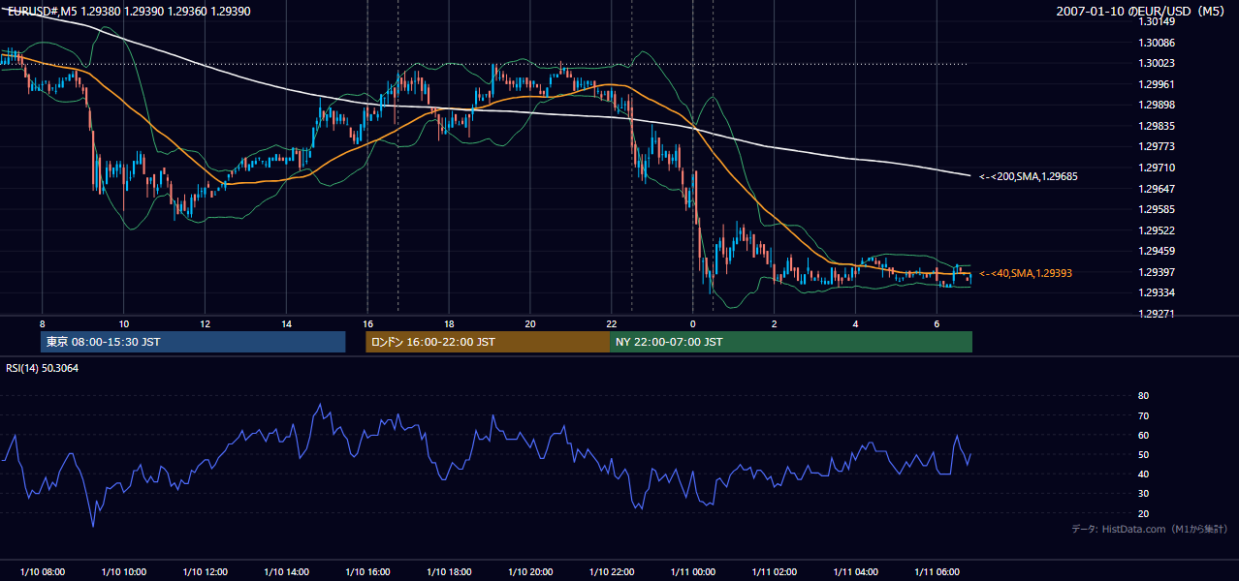Click price axis value 1.29459
The image size is (1239, 581).
[x=1159, y=251]
